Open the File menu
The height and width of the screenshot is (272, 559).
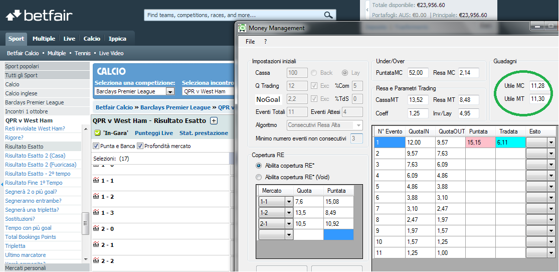click(x=250, y=42)
